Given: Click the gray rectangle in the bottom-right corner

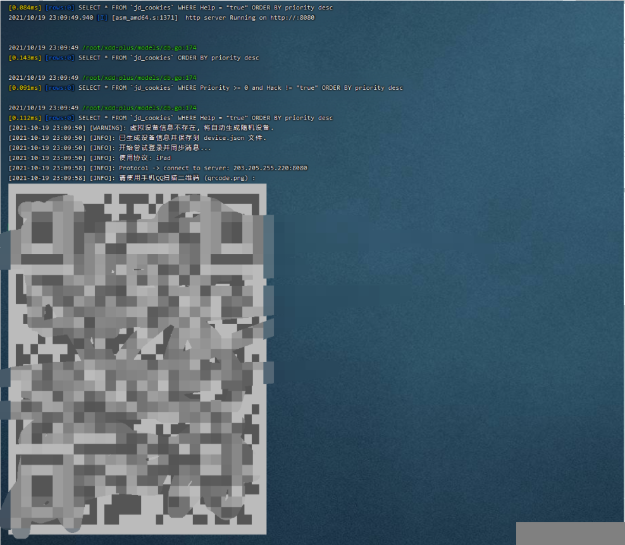Looking at the screenshot, I should pos(570,534).
